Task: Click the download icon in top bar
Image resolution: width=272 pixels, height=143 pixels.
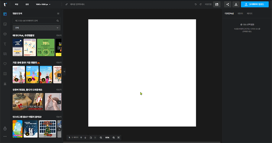Action: [236, 5]
